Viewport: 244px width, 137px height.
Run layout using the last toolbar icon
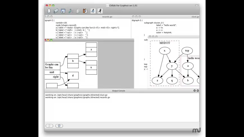point(100,11)
